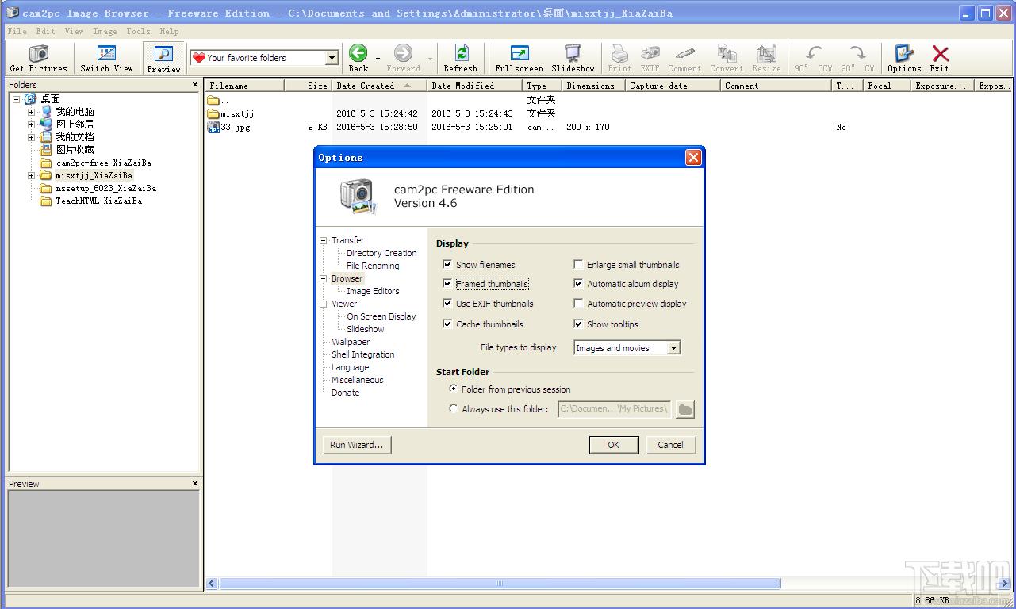Refresh the folder listing
Viewport: 1016px width, 609px height.
click(x=461, y=53)
